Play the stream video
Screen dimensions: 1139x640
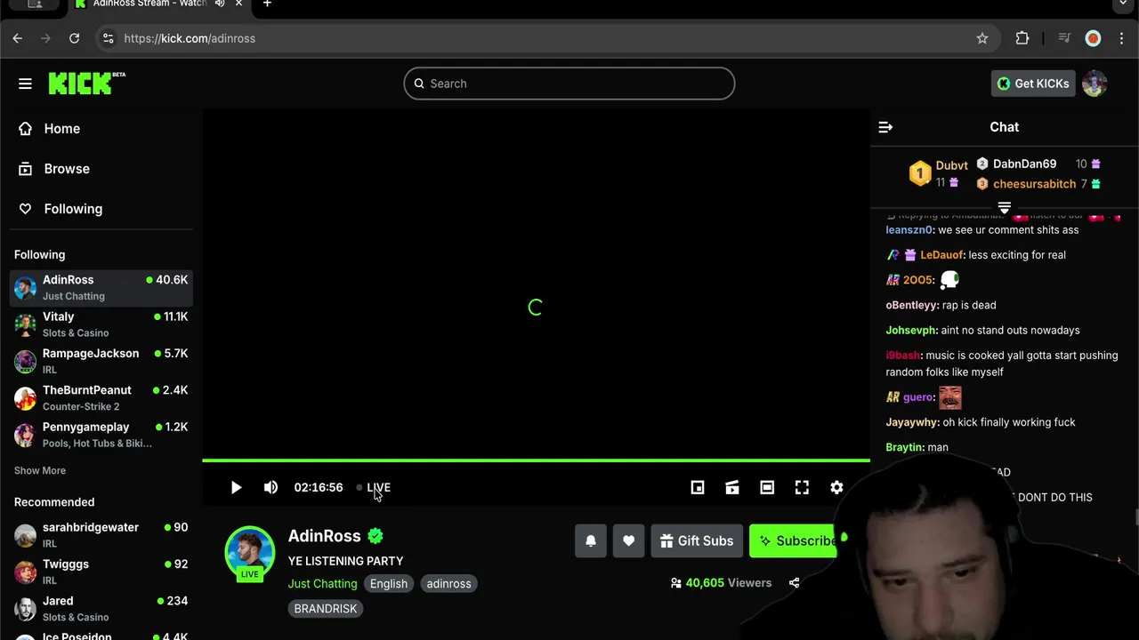tap(236, 487)
